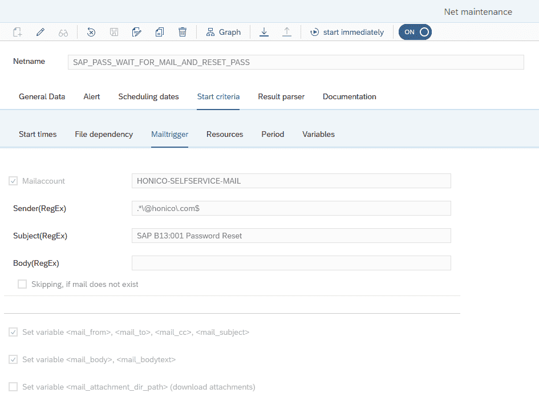This screenshot has height=401, width=539.
Task: Open the File dependency subtab
Action: click(x=104, y=134)
